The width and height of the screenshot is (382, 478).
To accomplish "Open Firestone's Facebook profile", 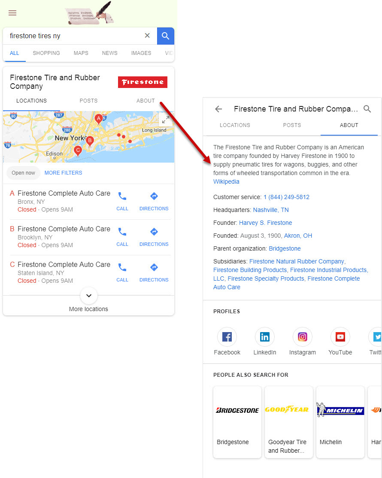I will pyautogui.click(x=227, y=337).
